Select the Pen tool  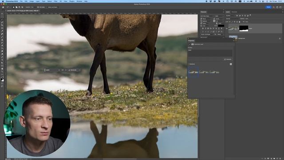point(2,57)
